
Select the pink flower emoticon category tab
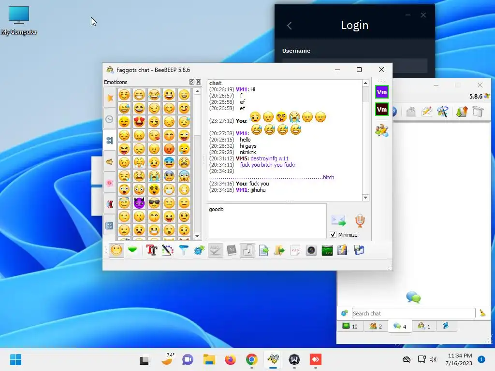[x=110, y=183]
